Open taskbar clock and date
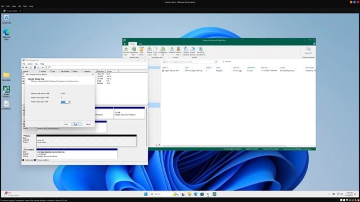The width and height of the screenshot is (360, 202). click(349, 194)
